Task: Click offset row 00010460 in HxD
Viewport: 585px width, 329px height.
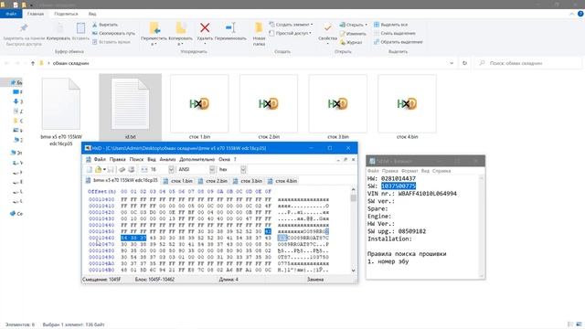Action: click(x=101, y=238)
